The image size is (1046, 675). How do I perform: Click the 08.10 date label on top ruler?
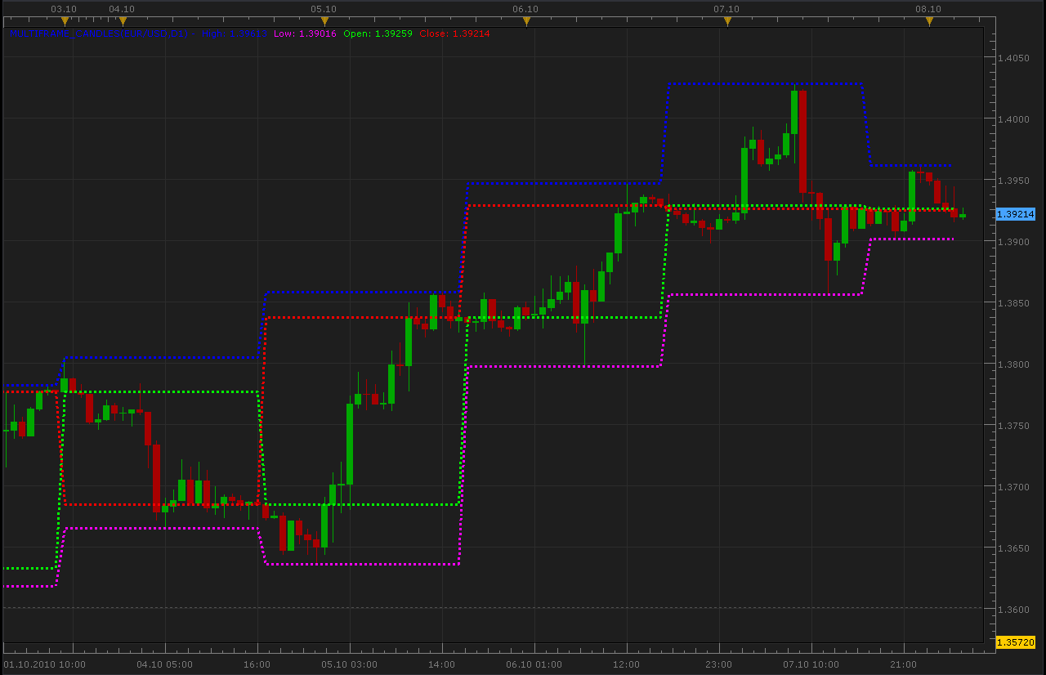pos(929,9)
